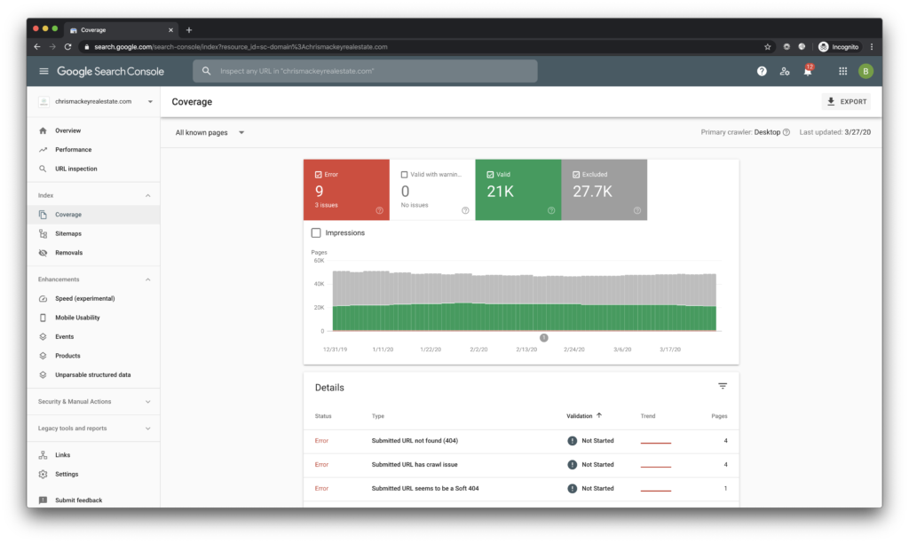Open the Google apps grid
Screen dimensions: 909x543
[843, 71]
